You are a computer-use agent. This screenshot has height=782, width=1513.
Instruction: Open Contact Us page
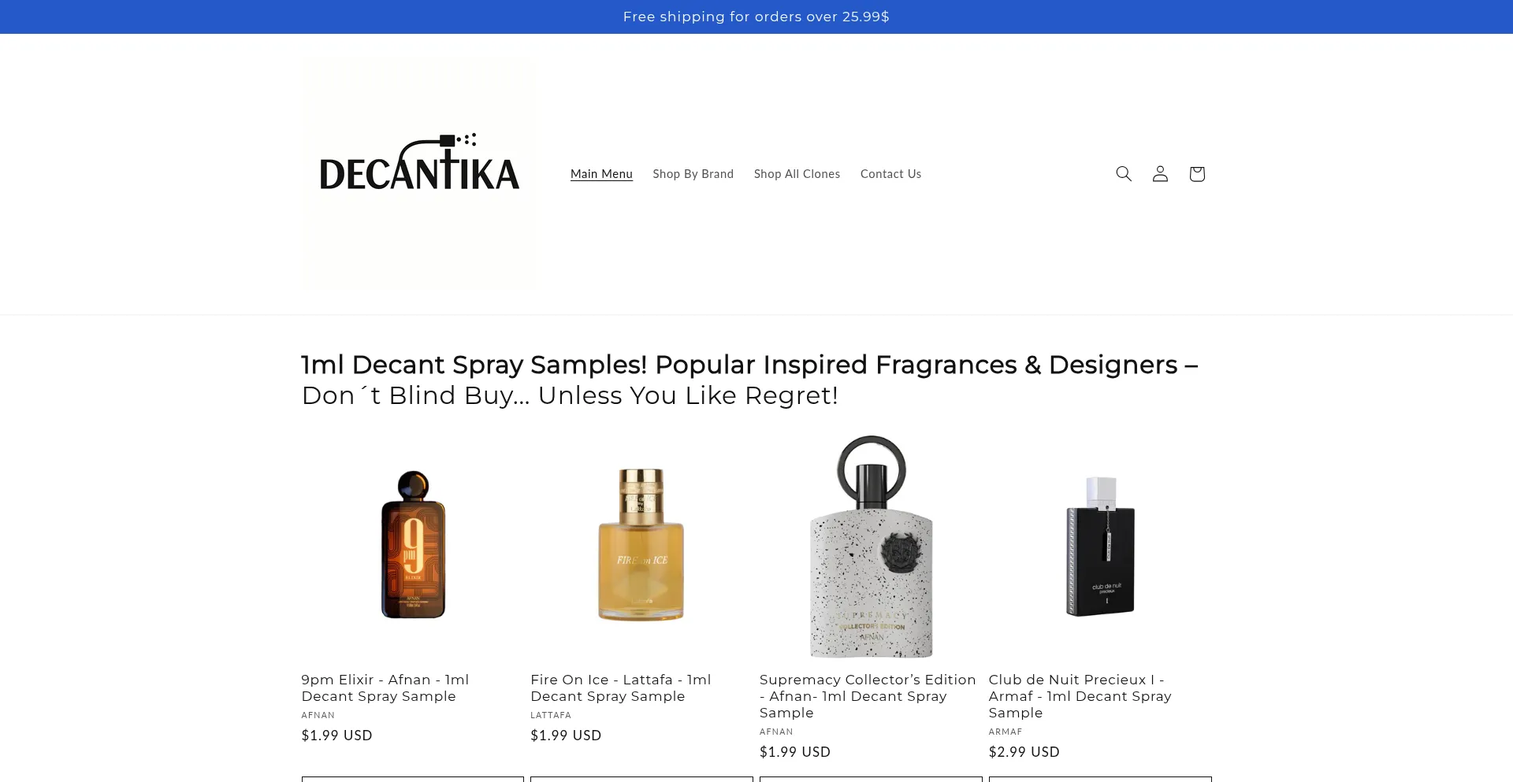(890, 174)
